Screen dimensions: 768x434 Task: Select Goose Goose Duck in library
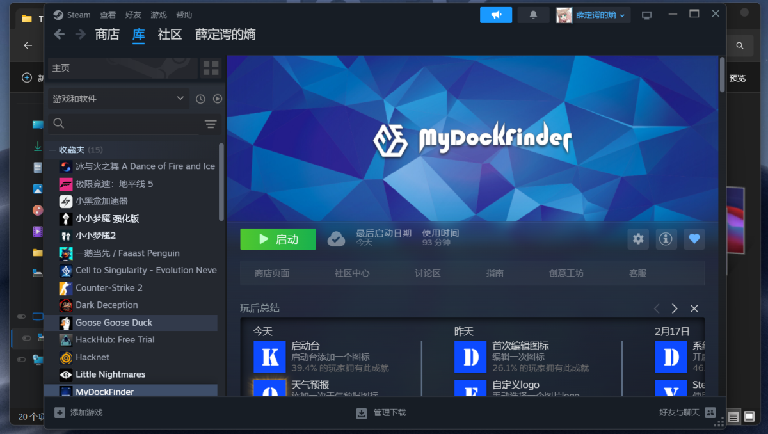(x=114, y=323)
